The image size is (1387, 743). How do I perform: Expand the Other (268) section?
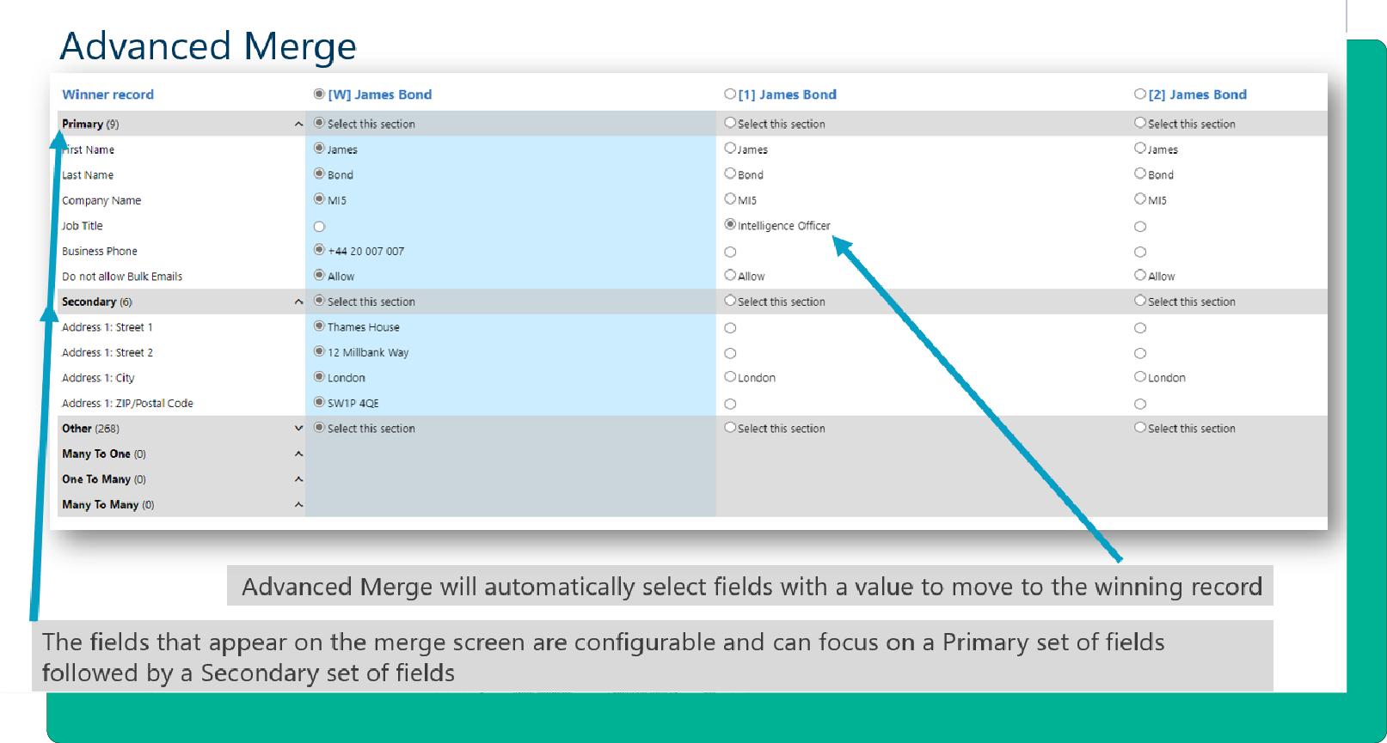(298, 428)
